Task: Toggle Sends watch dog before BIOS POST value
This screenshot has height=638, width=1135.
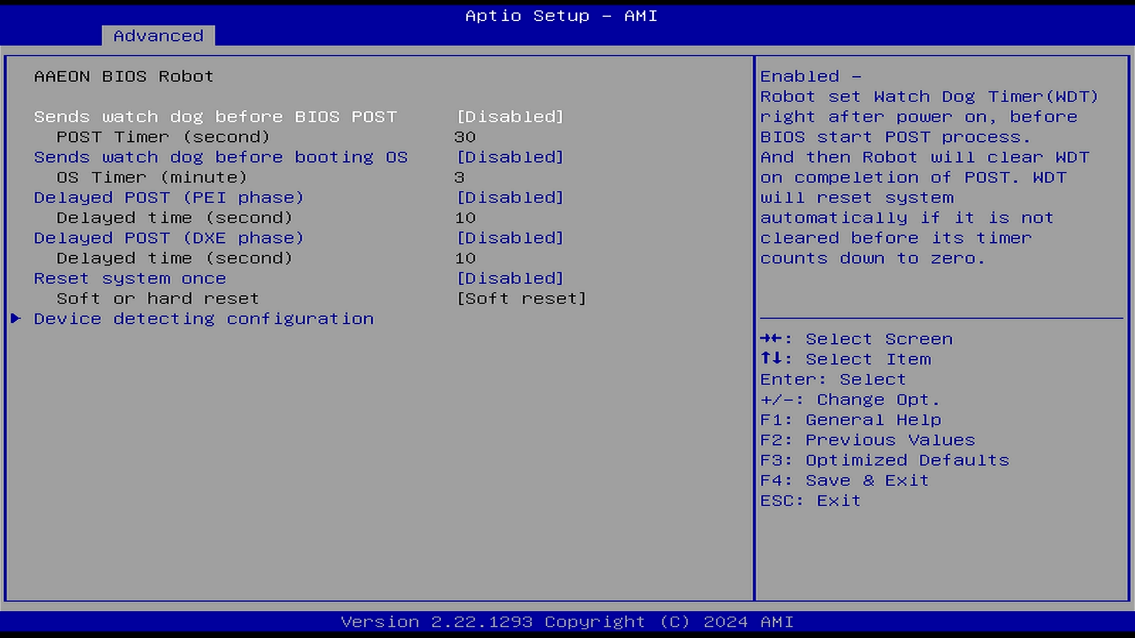Action: (x=510, y=117)
